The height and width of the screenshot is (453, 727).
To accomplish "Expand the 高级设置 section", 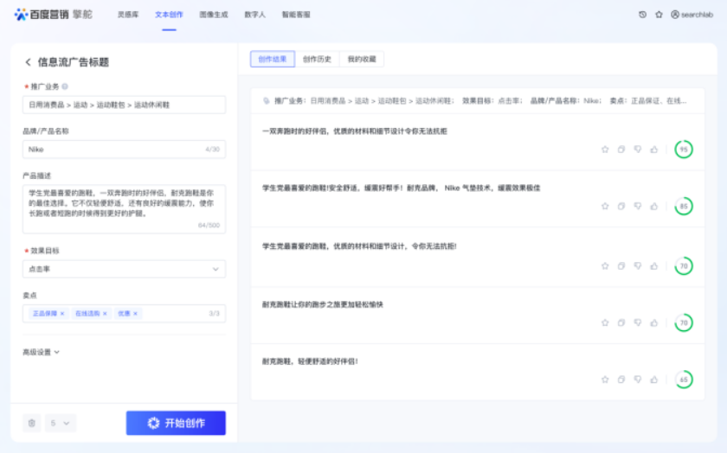I will 41,352.
